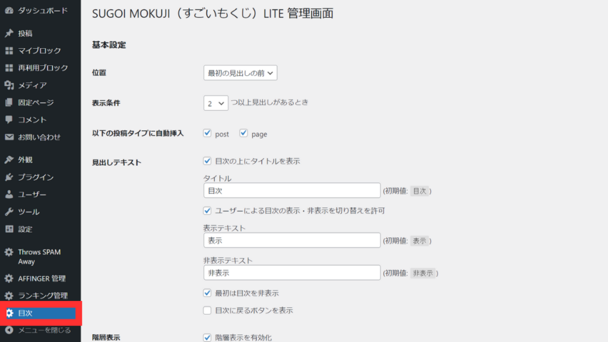Uncheck ユーザーによる目次の表示・非表示を切り替えを許可

(207, 211)
